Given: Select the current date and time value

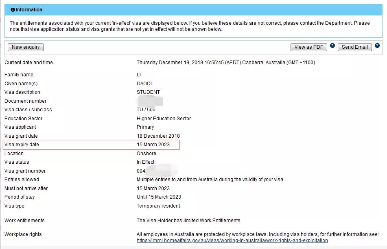Looking at the screenshot, I should coord(226,63).
